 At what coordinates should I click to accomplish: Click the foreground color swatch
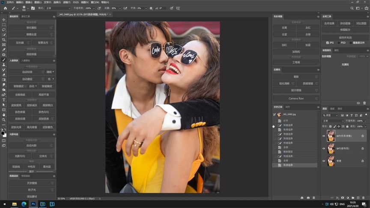coord(3,133)
